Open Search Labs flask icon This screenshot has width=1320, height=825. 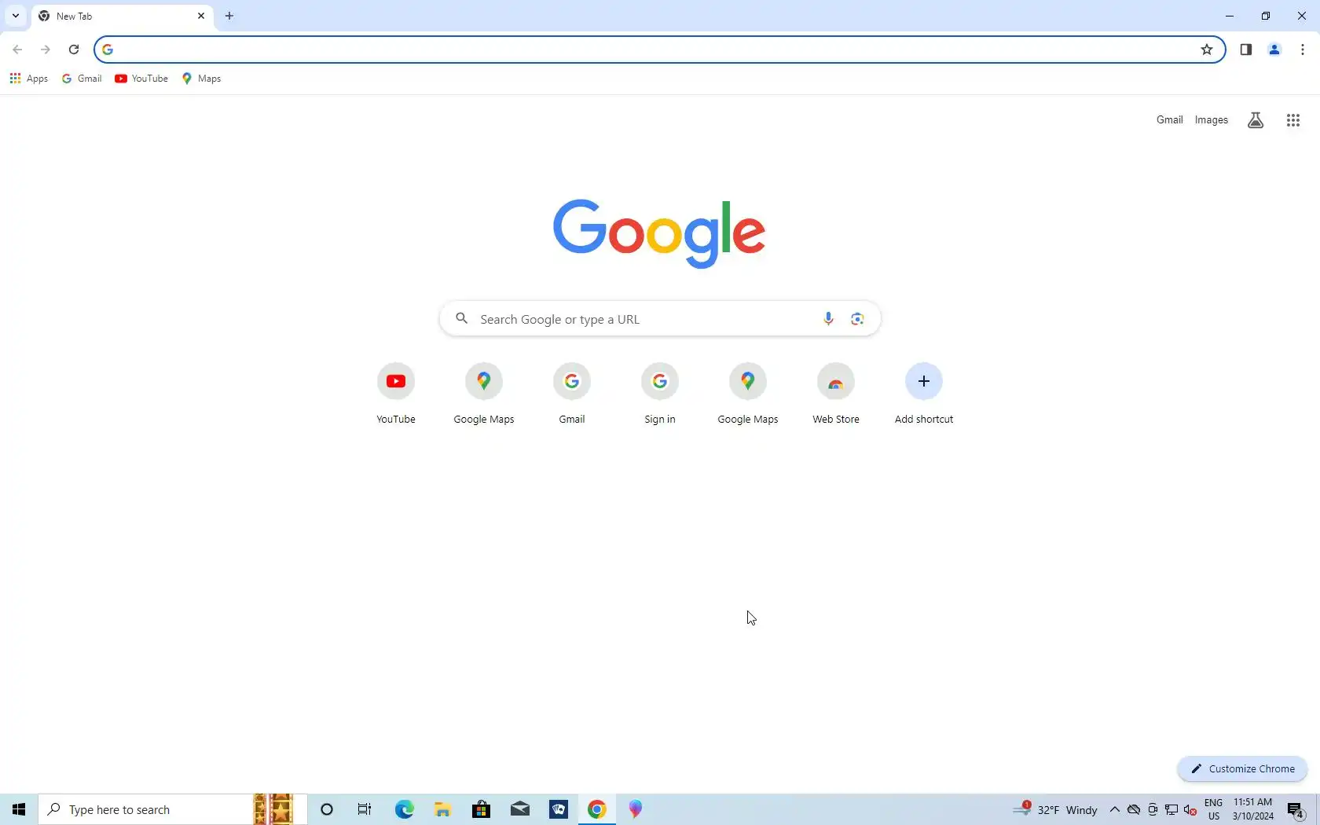[x=1256, y=120]
